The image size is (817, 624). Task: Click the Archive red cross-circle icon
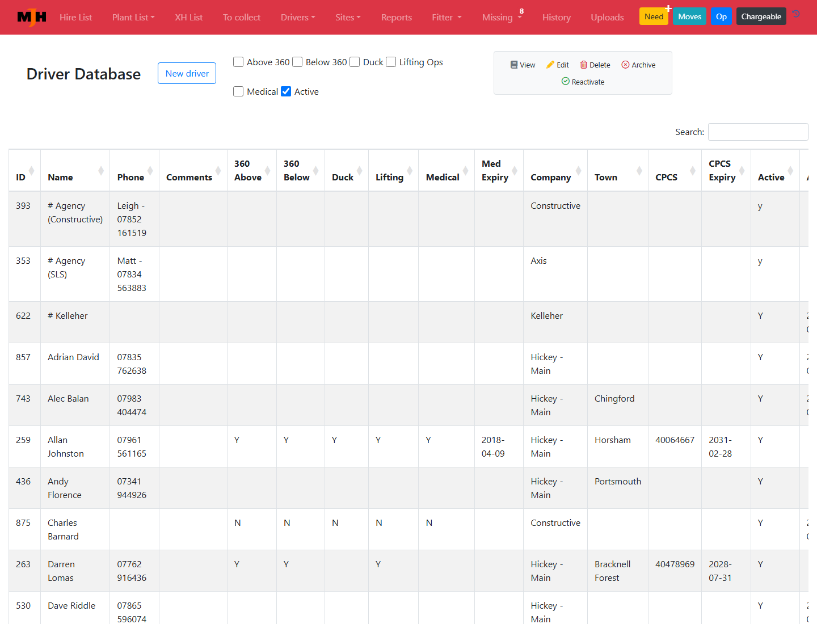click(625, 65)
